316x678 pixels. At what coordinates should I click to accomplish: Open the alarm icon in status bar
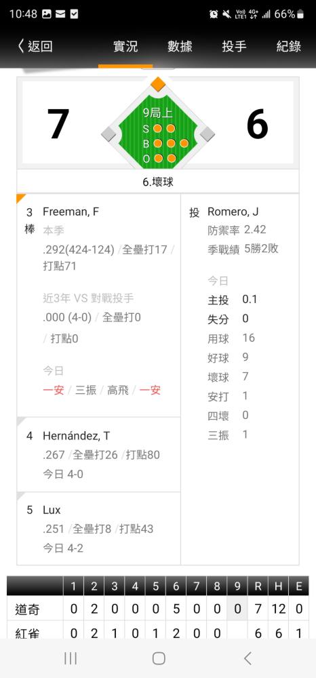[x=214, y=14]
